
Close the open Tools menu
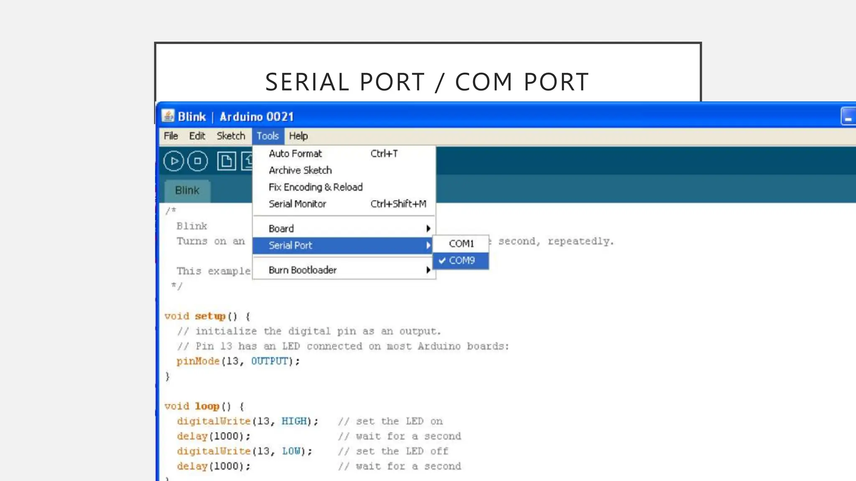[267, 136]
